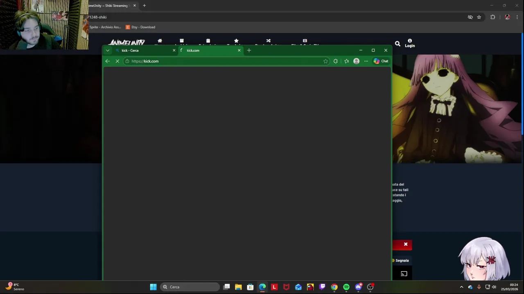Click Segnala on AnimeUnity page

click(x=400, y=261)
